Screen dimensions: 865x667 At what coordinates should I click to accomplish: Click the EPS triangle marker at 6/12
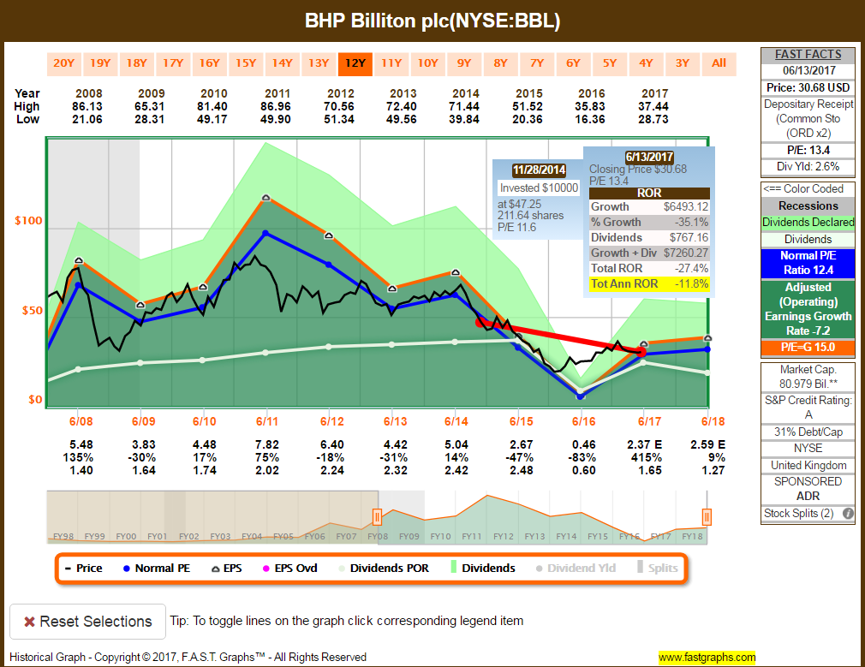click(x=329, y=235)
